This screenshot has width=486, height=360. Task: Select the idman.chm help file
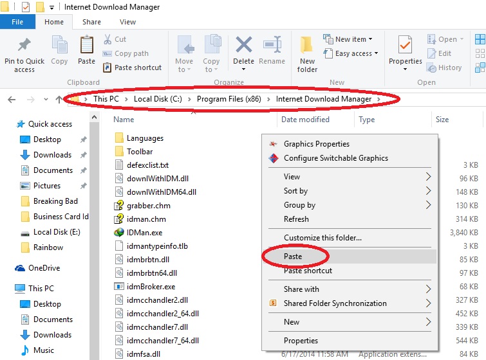140,219
